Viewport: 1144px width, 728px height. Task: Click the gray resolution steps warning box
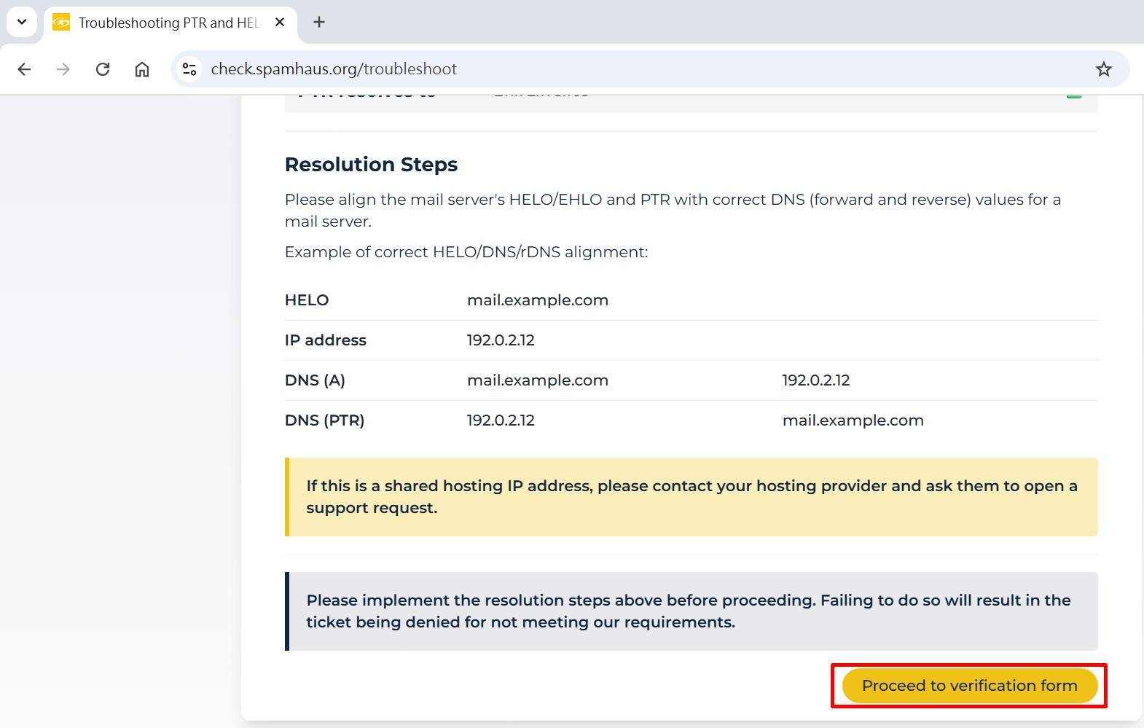[x=691, y=611]
